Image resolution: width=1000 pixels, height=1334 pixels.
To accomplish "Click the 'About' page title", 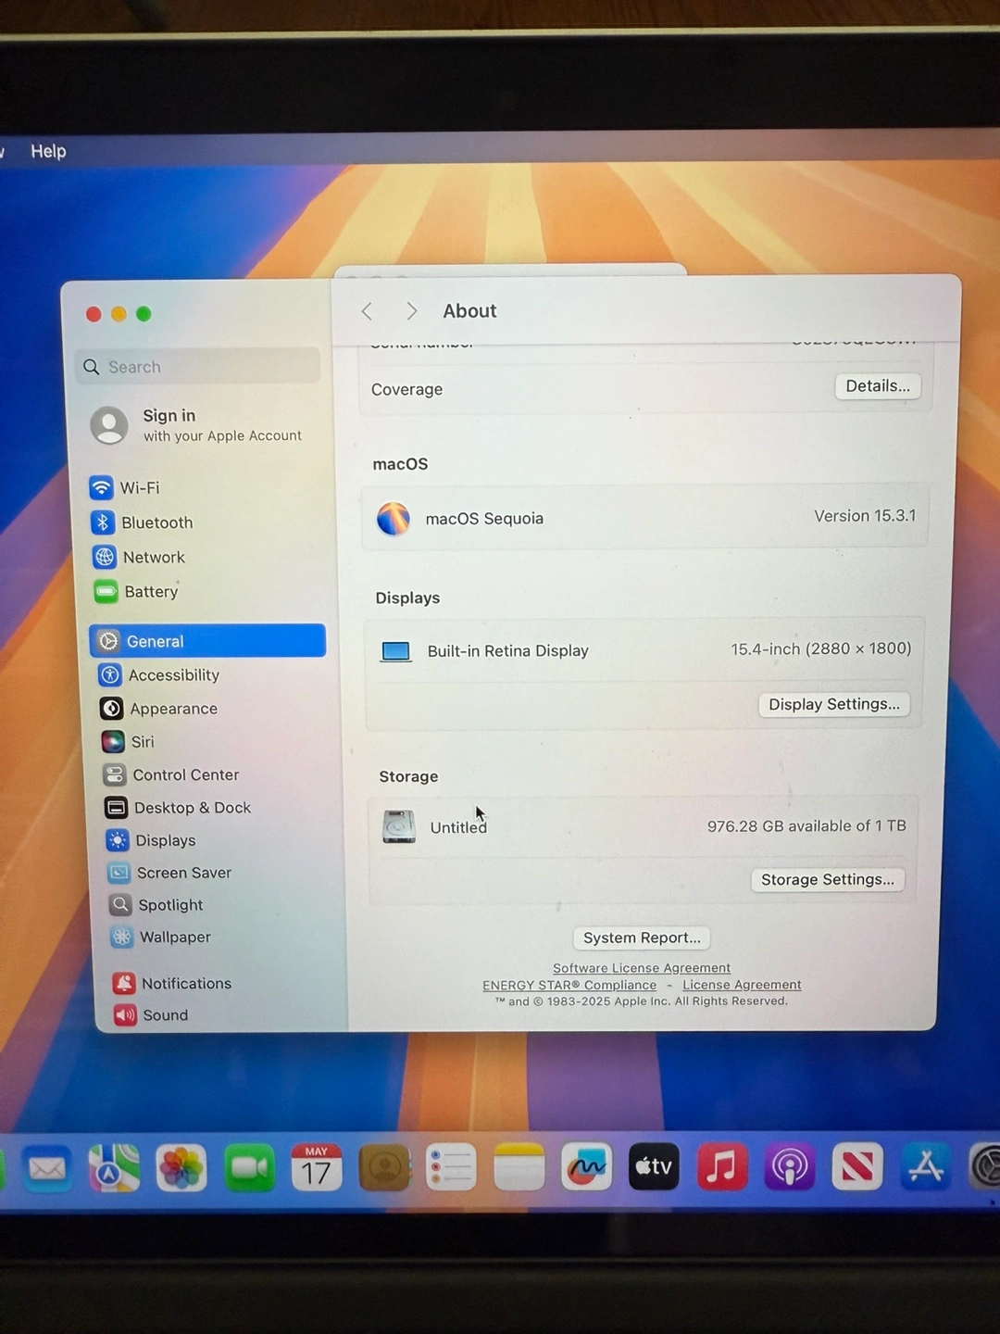I will (x=469, y=311).
